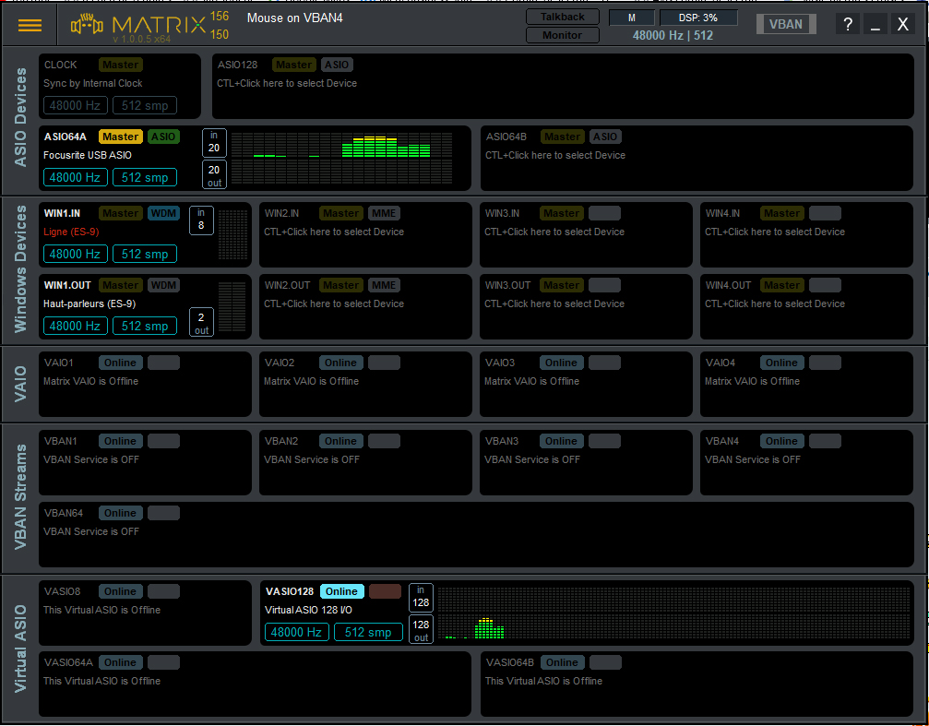Toggle Online badge on VAIO4
Image resolution: width=929 pixels, height=726 pixels.
[781, 363]
